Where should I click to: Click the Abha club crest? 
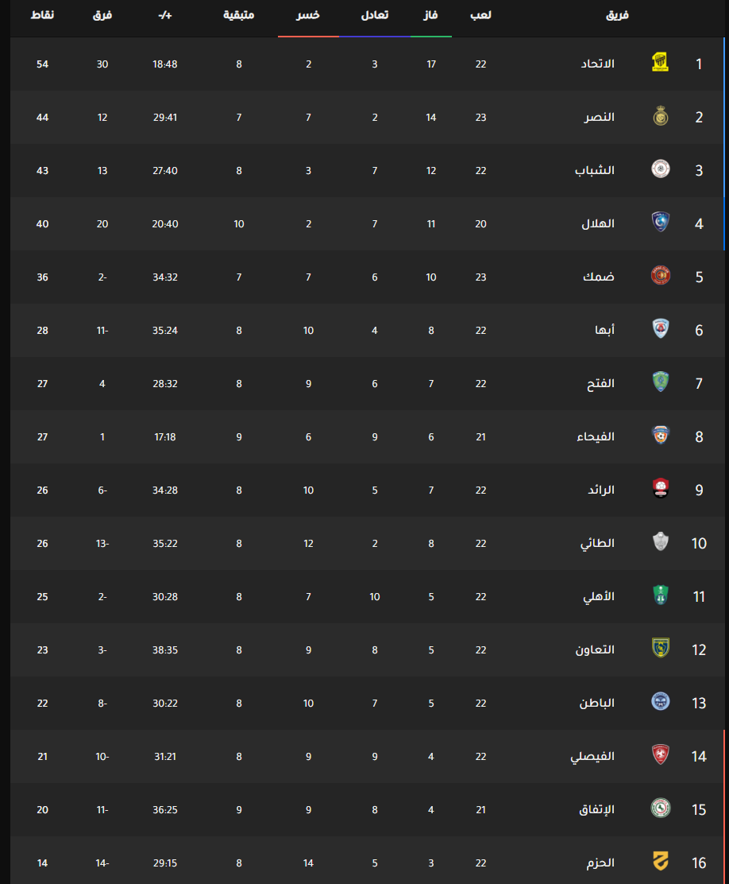pyautogui.click(x=660, y=328)
